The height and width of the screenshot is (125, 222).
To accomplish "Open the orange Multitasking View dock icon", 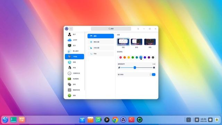I will click(22, 120).
